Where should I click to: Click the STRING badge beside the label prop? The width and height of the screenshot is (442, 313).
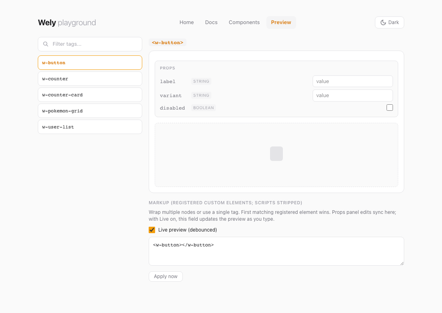click(x=201, y=81)
